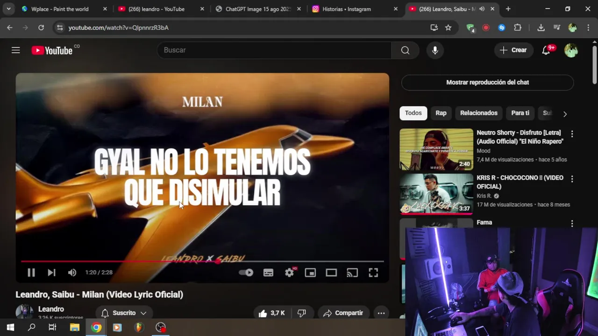The image size is (598, 336).
Task: Open the Chrome downloads icon
Action: click(x=541, y=28)
